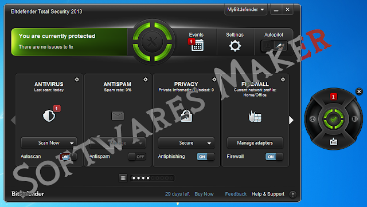Minimize the Bitdefender window
The height and width of the screenshot is (207, 367).
pyautogui.click(x=276, y=10)
